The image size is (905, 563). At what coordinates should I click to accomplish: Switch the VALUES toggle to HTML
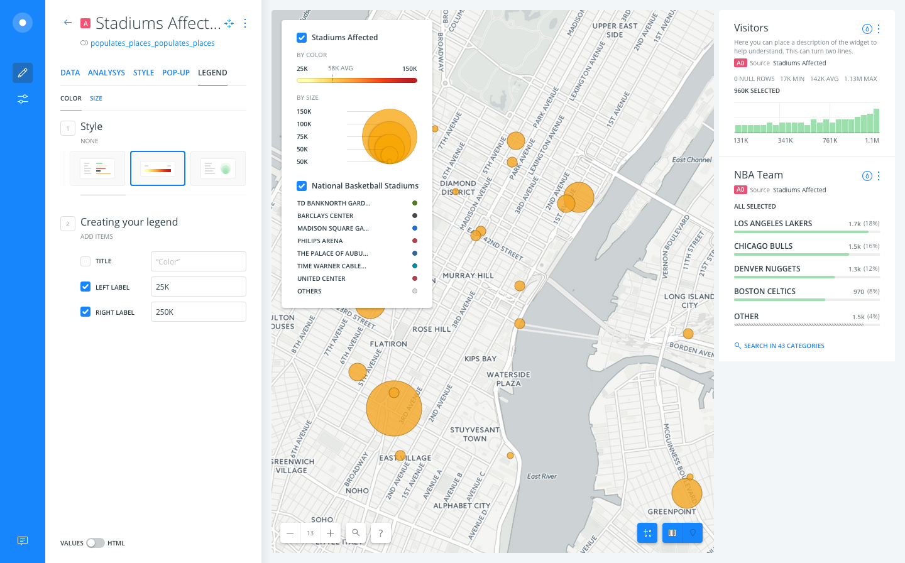[96, 542]
